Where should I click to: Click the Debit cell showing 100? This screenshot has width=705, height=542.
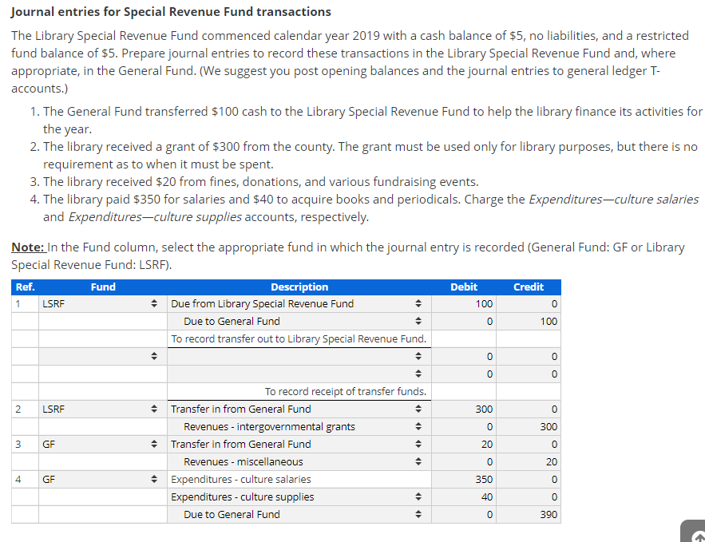464,303
